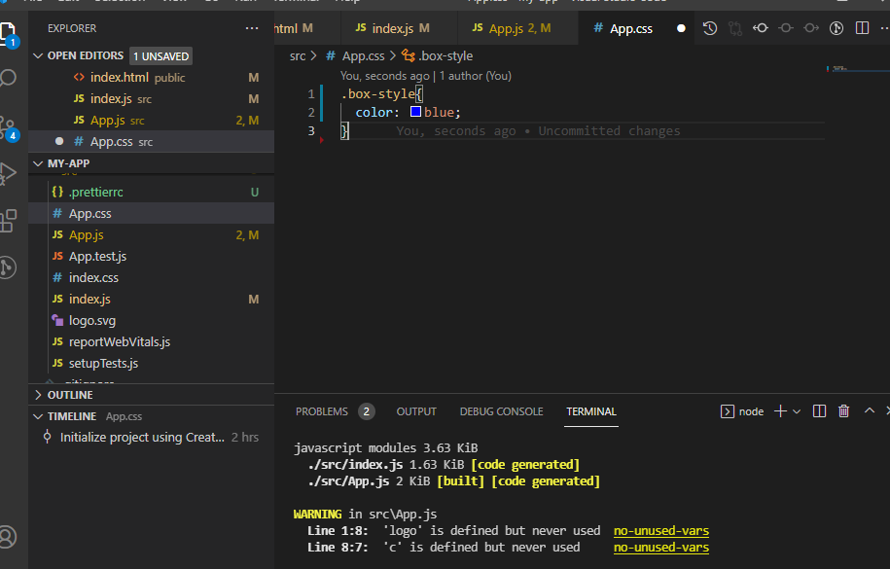Open Run and Debug view

coord(8,174)
